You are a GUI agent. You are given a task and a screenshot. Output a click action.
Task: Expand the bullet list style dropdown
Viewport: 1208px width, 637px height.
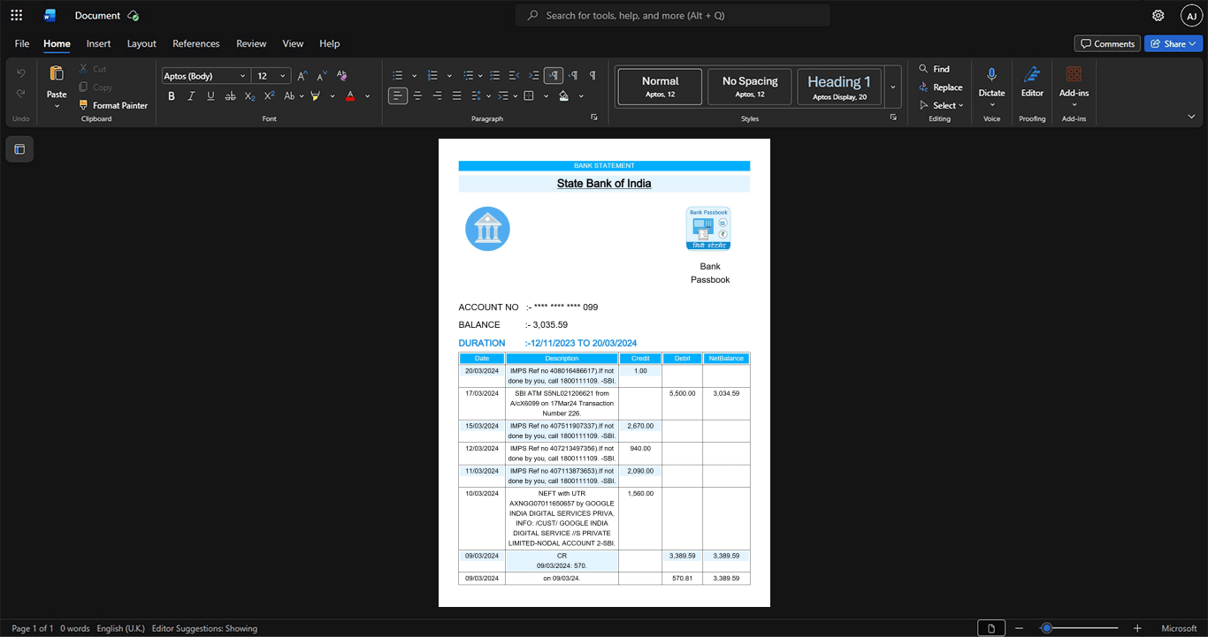(414, 76)
